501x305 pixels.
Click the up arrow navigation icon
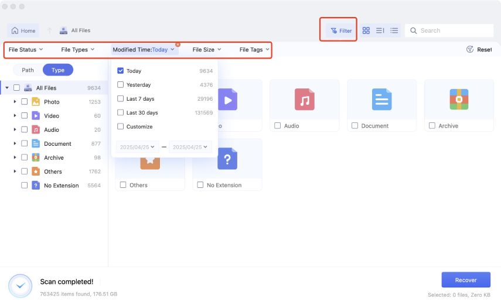(x=50, y=30)
